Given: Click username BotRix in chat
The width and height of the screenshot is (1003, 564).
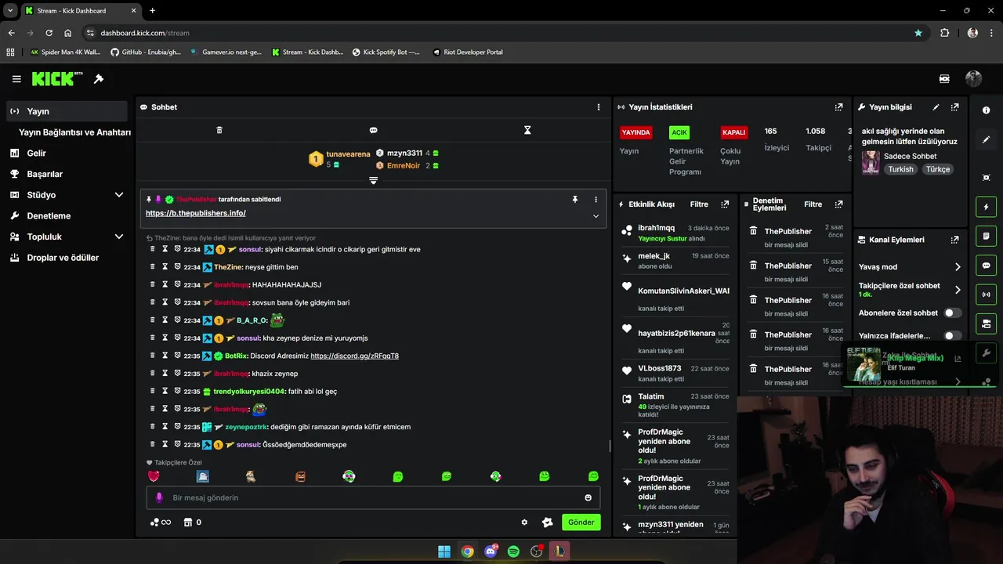Looking at the screenshot, I should (x=236, y=356).
